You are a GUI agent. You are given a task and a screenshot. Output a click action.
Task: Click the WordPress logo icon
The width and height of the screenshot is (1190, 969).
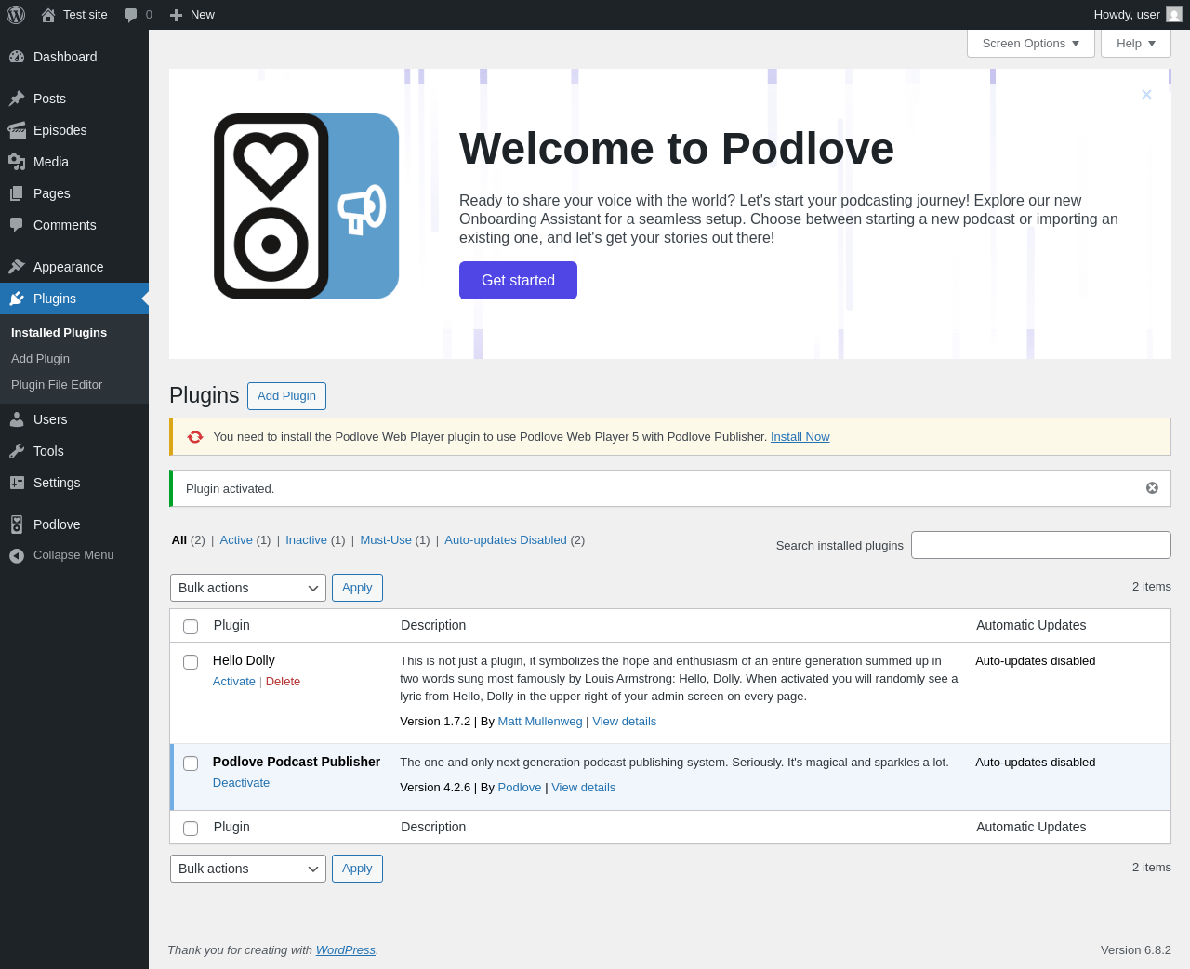point(16,15)
